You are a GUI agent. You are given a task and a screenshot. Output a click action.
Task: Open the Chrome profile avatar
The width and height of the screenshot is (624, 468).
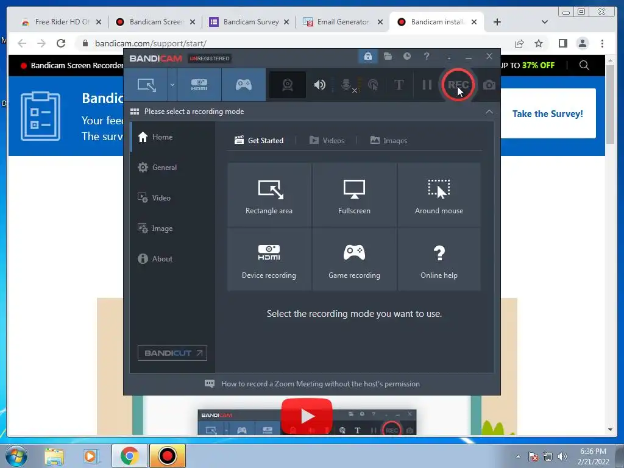(582, 43)
